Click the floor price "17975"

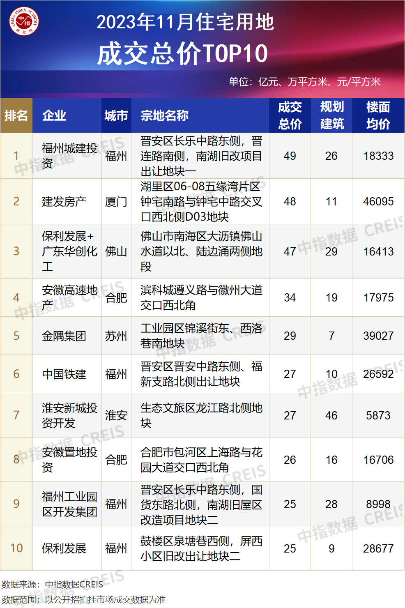378,297
